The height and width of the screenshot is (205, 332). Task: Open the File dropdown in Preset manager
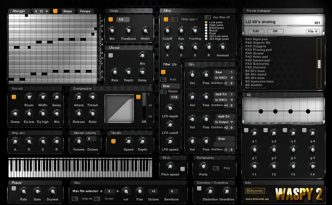point(313,32)
